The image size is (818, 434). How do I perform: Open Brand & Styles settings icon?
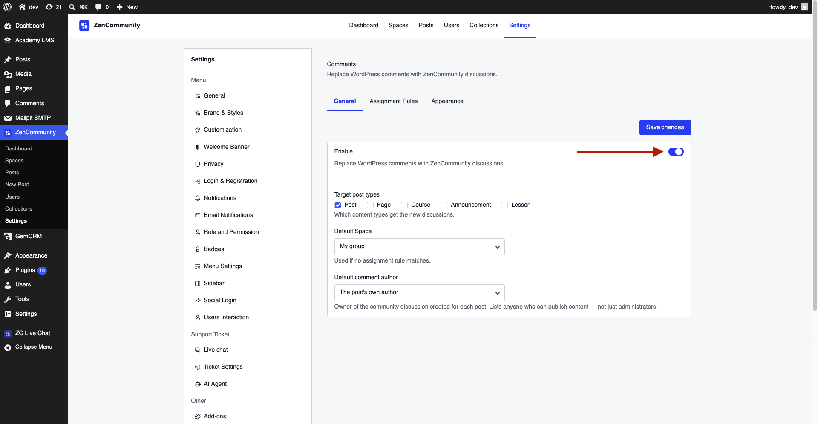click(x=198, y=113)
